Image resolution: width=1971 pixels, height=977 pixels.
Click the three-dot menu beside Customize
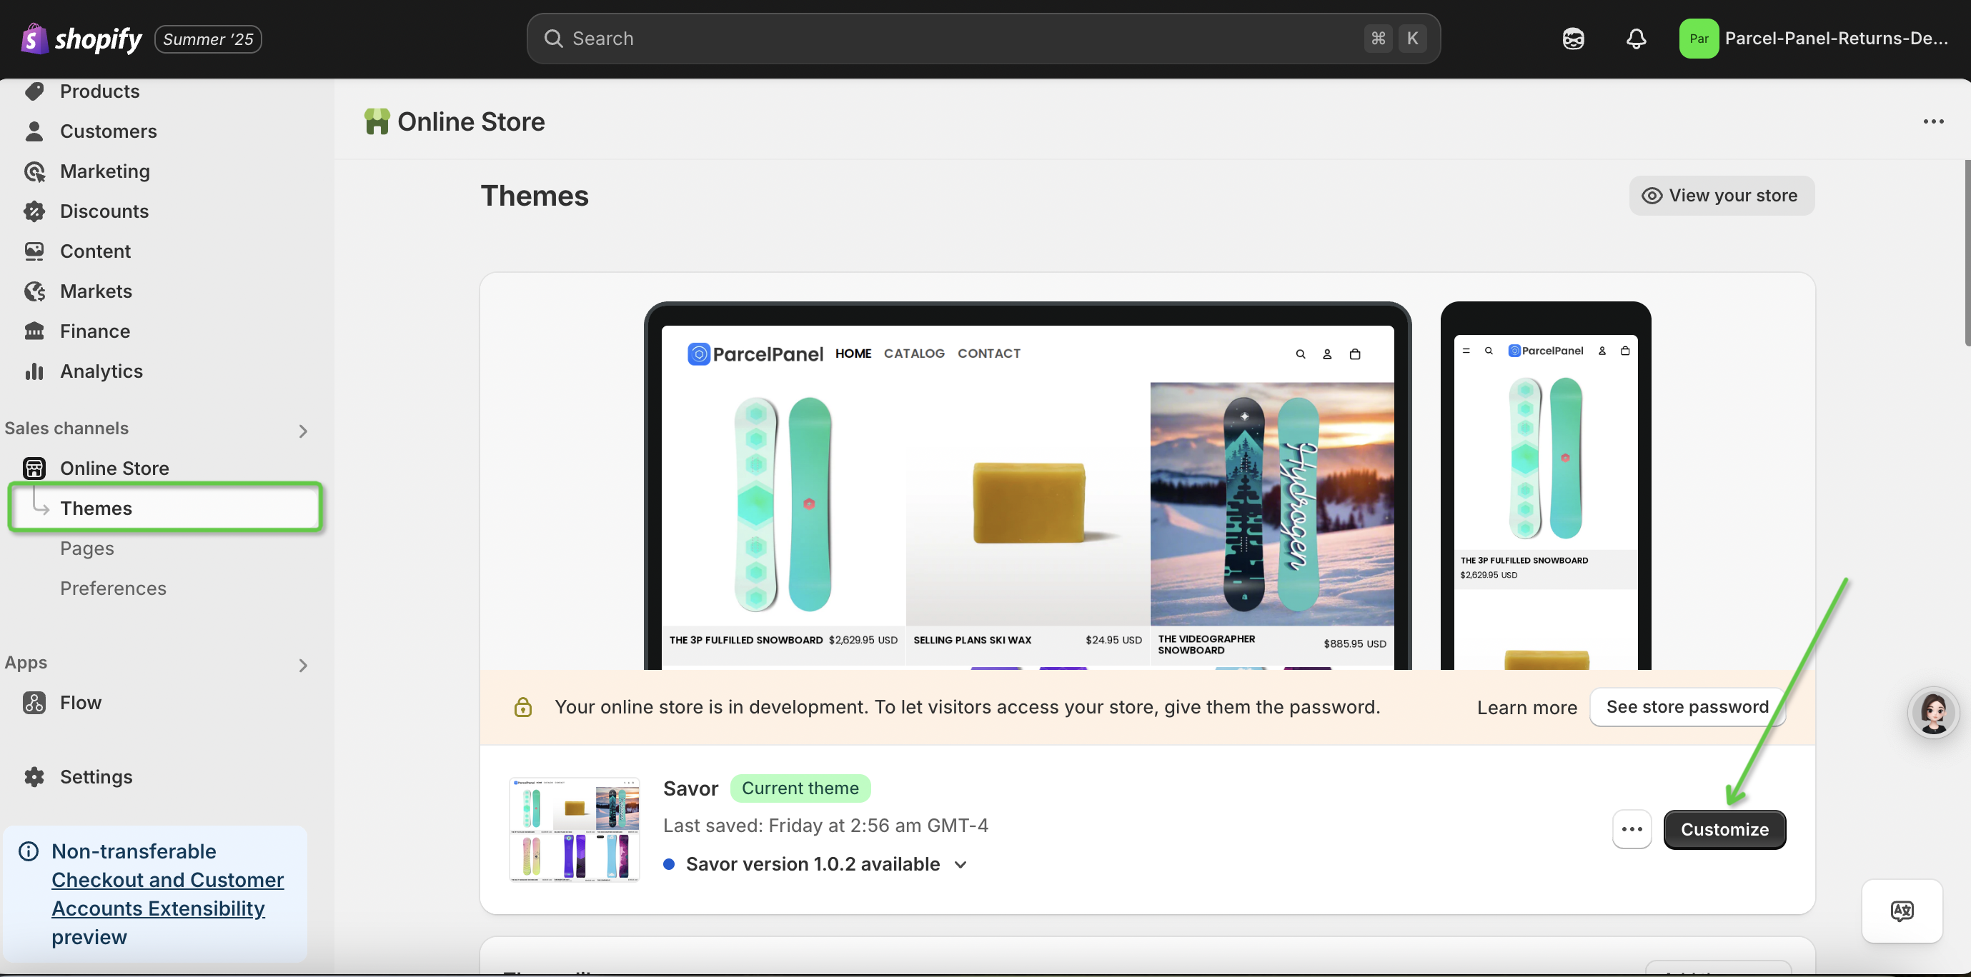[1632, 829]
